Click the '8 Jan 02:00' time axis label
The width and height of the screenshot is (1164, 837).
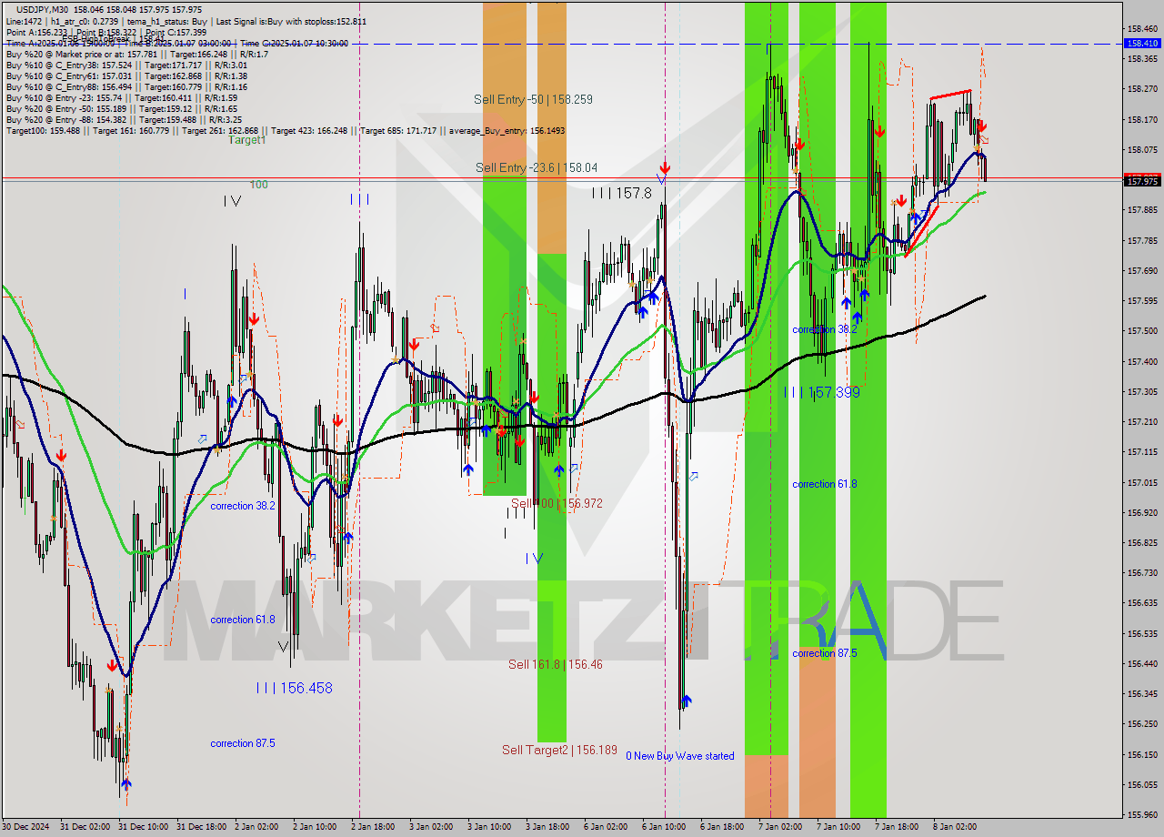tap(954, 827)
